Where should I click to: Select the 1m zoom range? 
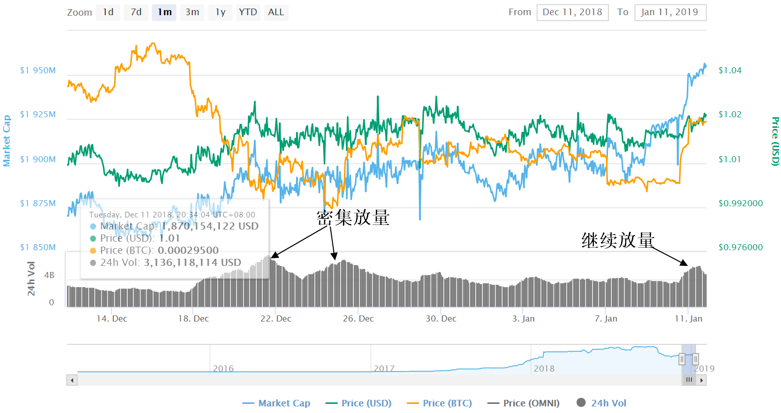coord(164,12)
